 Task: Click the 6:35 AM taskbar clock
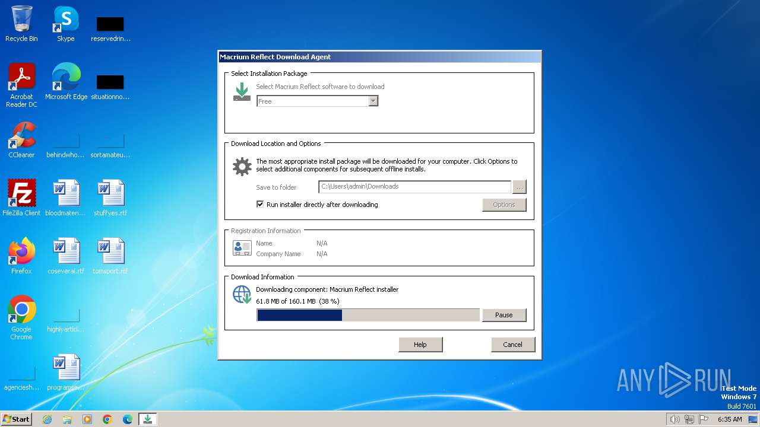pos(730,419)
